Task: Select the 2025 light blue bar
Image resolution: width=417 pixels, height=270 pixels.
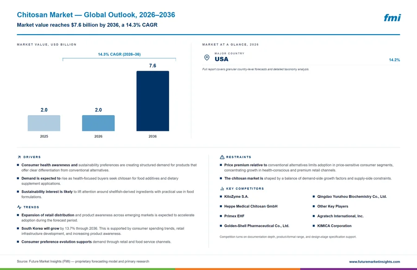Action: 44,123
